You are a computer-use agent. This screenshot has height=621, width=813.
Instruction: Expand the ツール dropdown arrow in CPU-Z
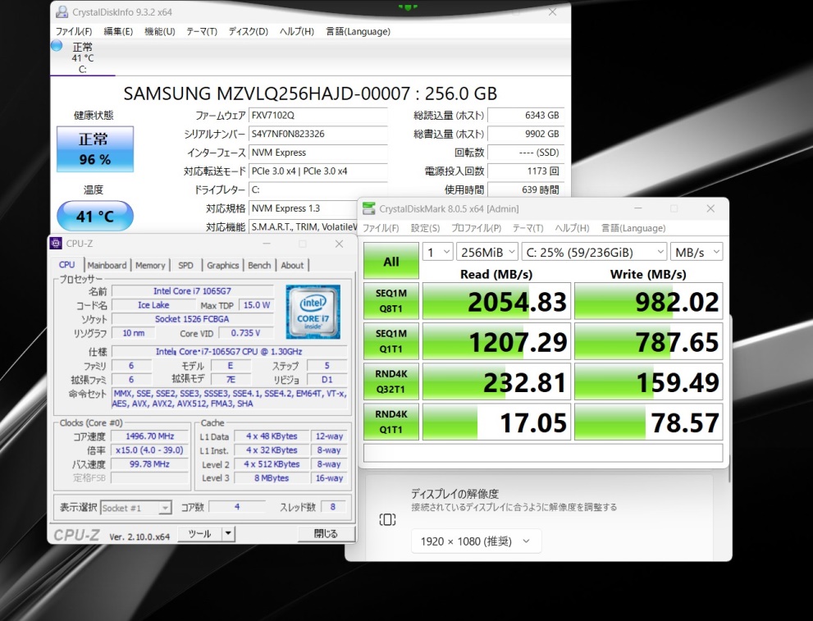(x=228, y=534)
